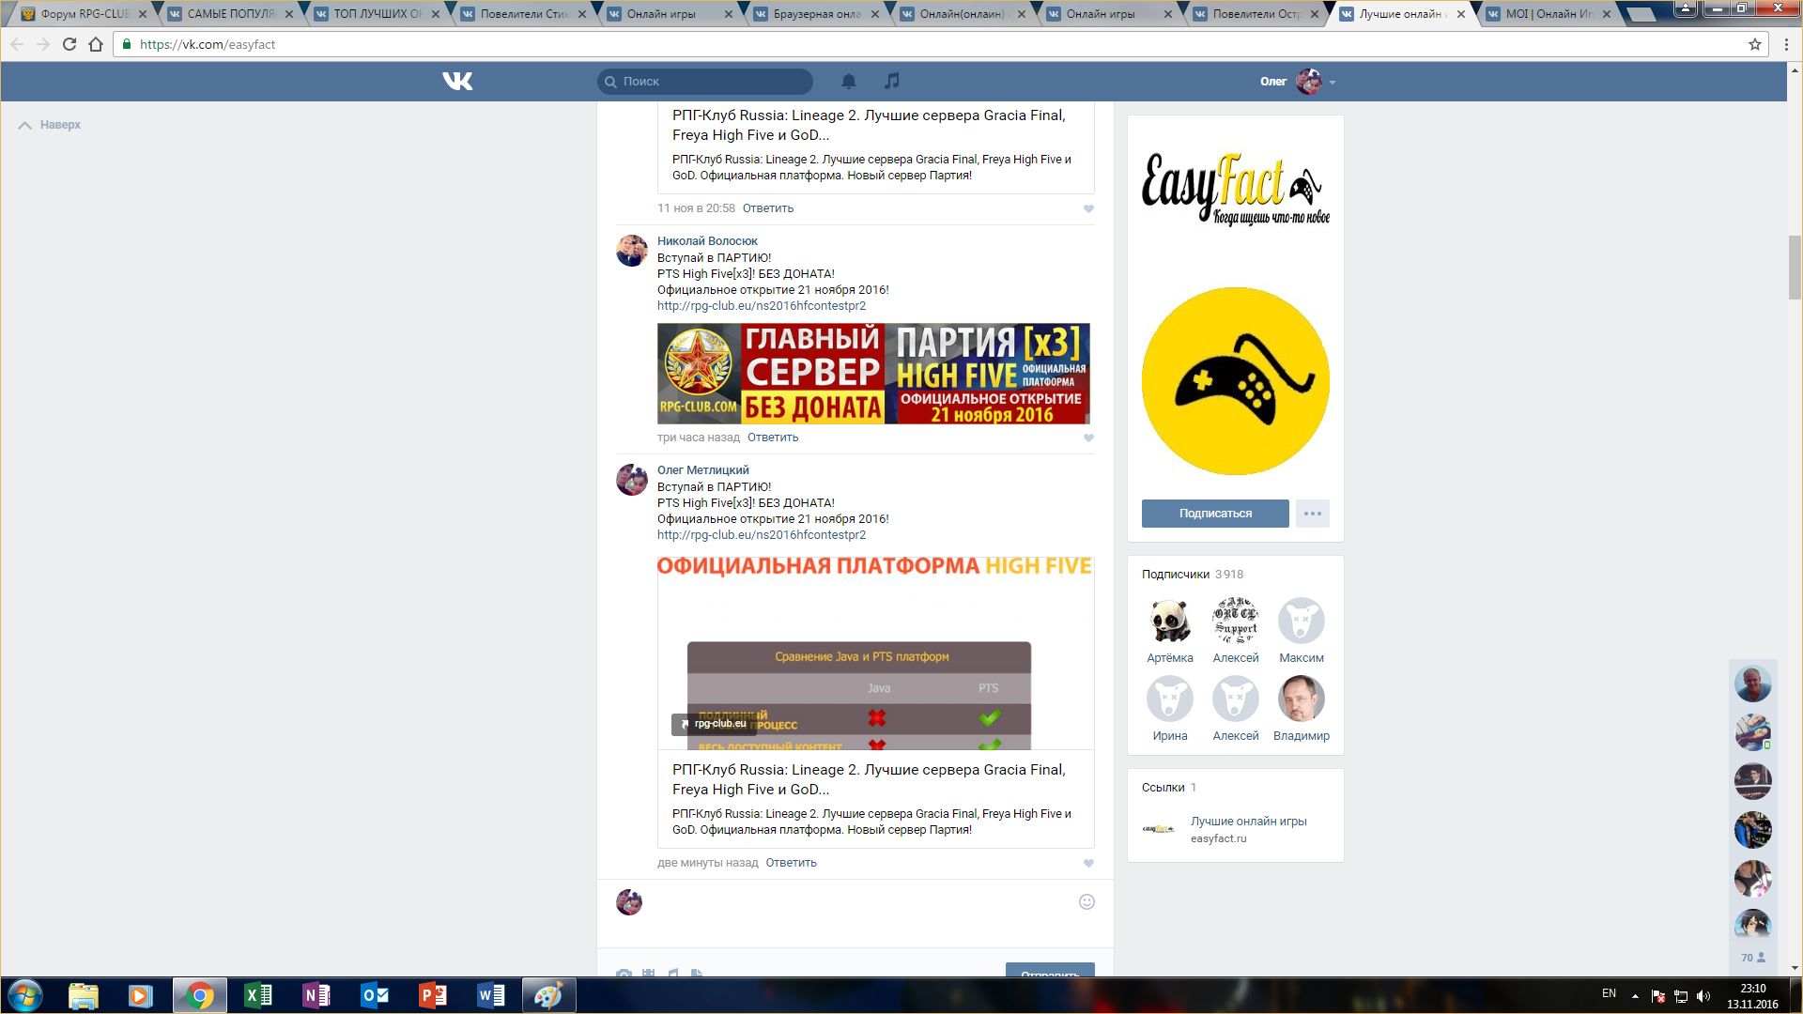The height and width of the screenshot is (1014, 1803).
Task: Click the browser forward arrow
Action: (x=43, y=44)
